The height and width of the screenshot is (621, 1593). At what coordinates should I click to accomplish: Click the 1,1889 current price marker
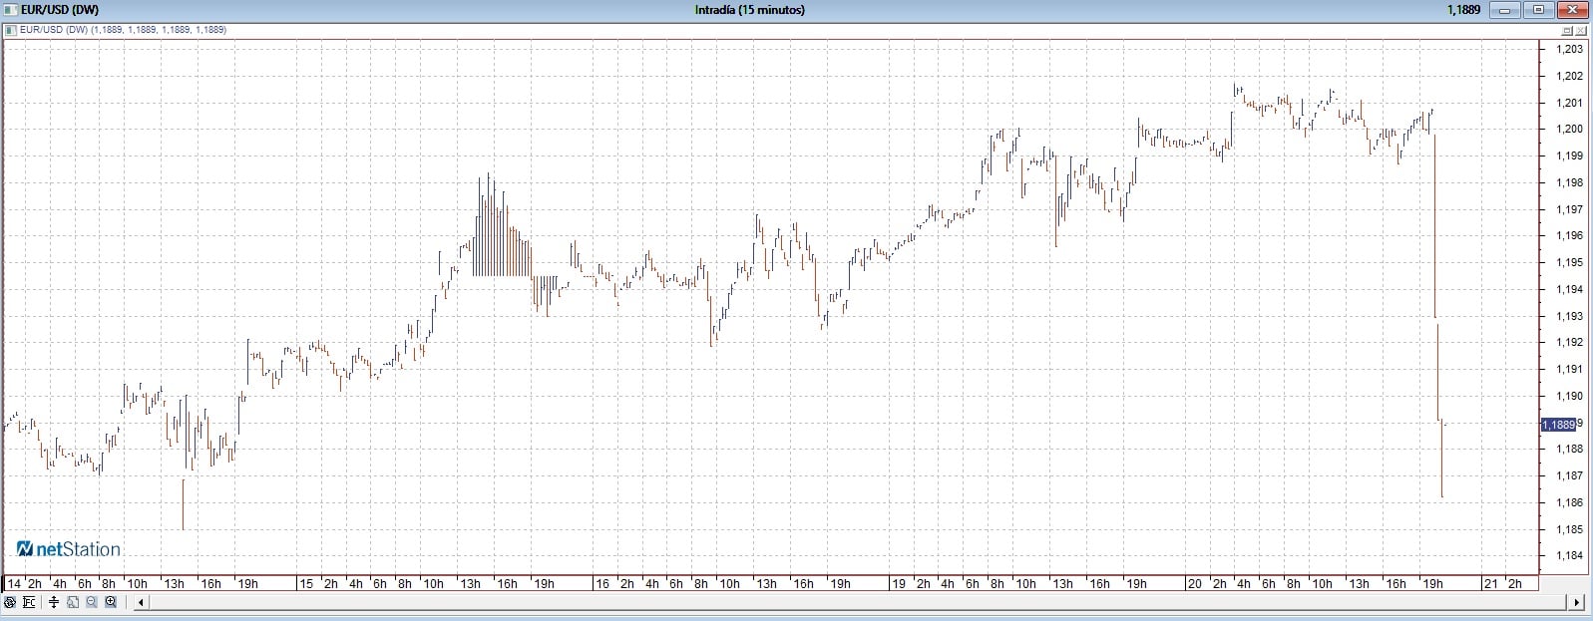pyautogui.click(x=1558, y=425)
